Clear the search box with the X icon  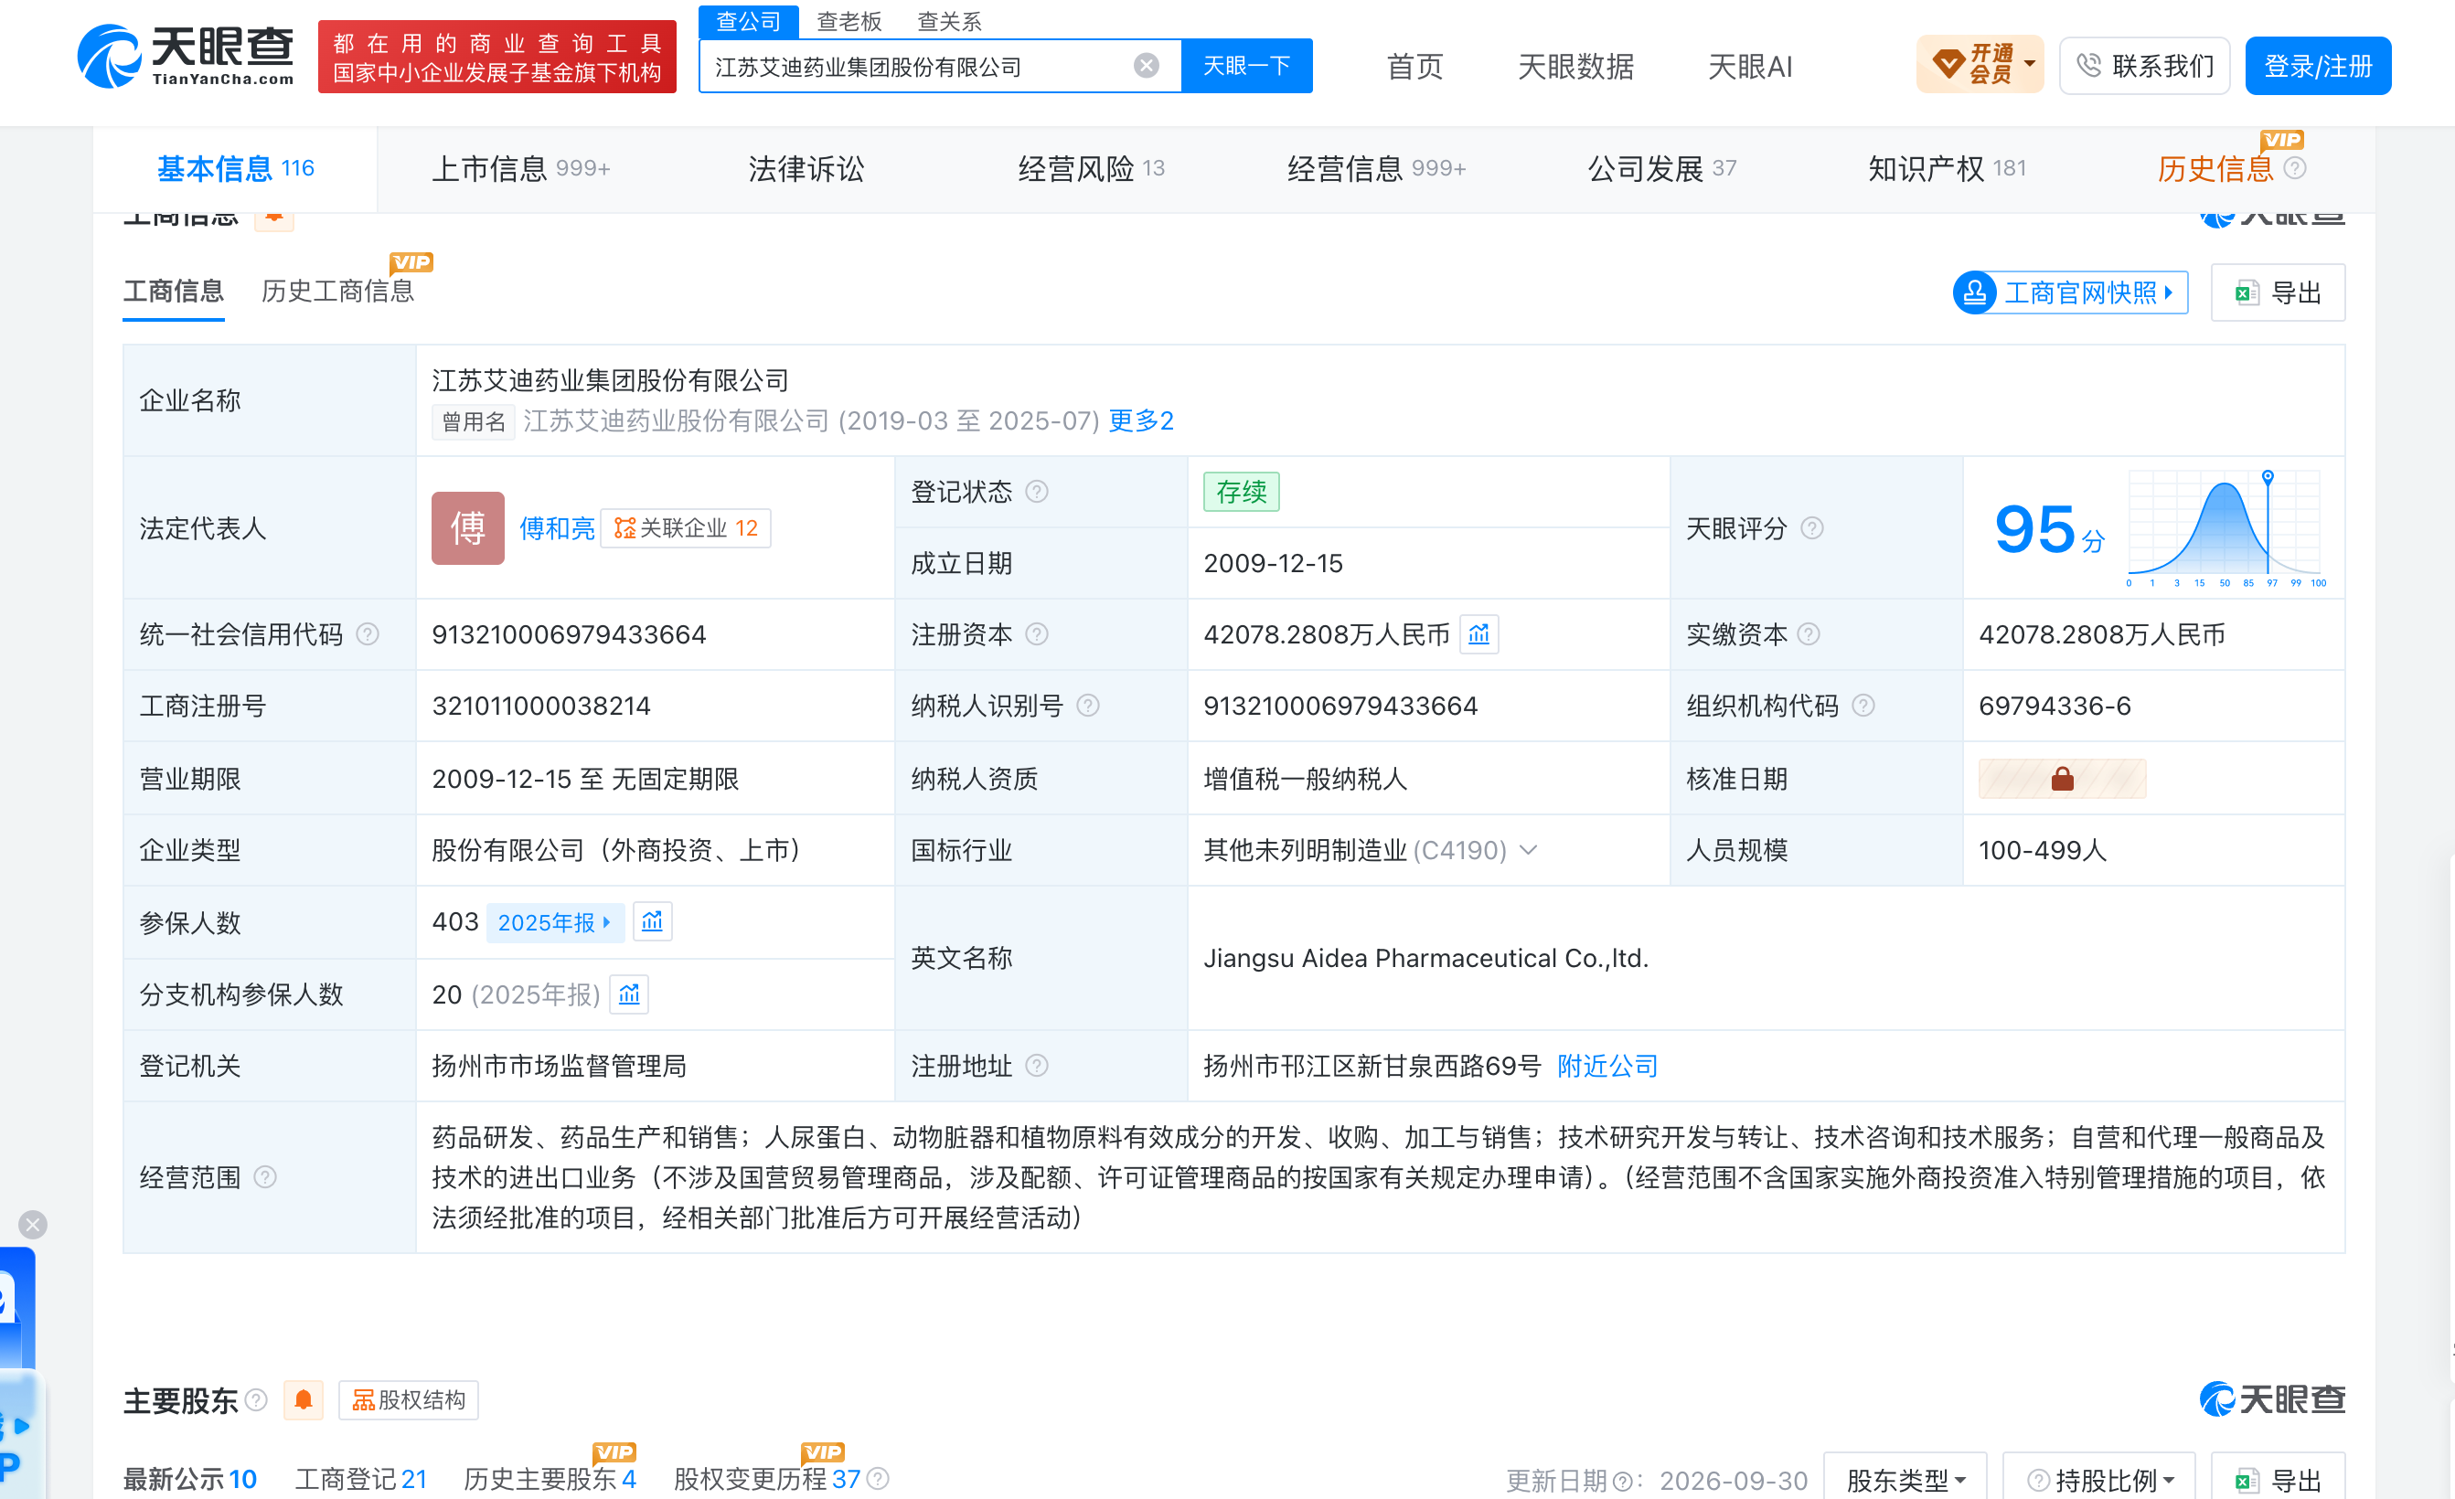(1146, 66)
